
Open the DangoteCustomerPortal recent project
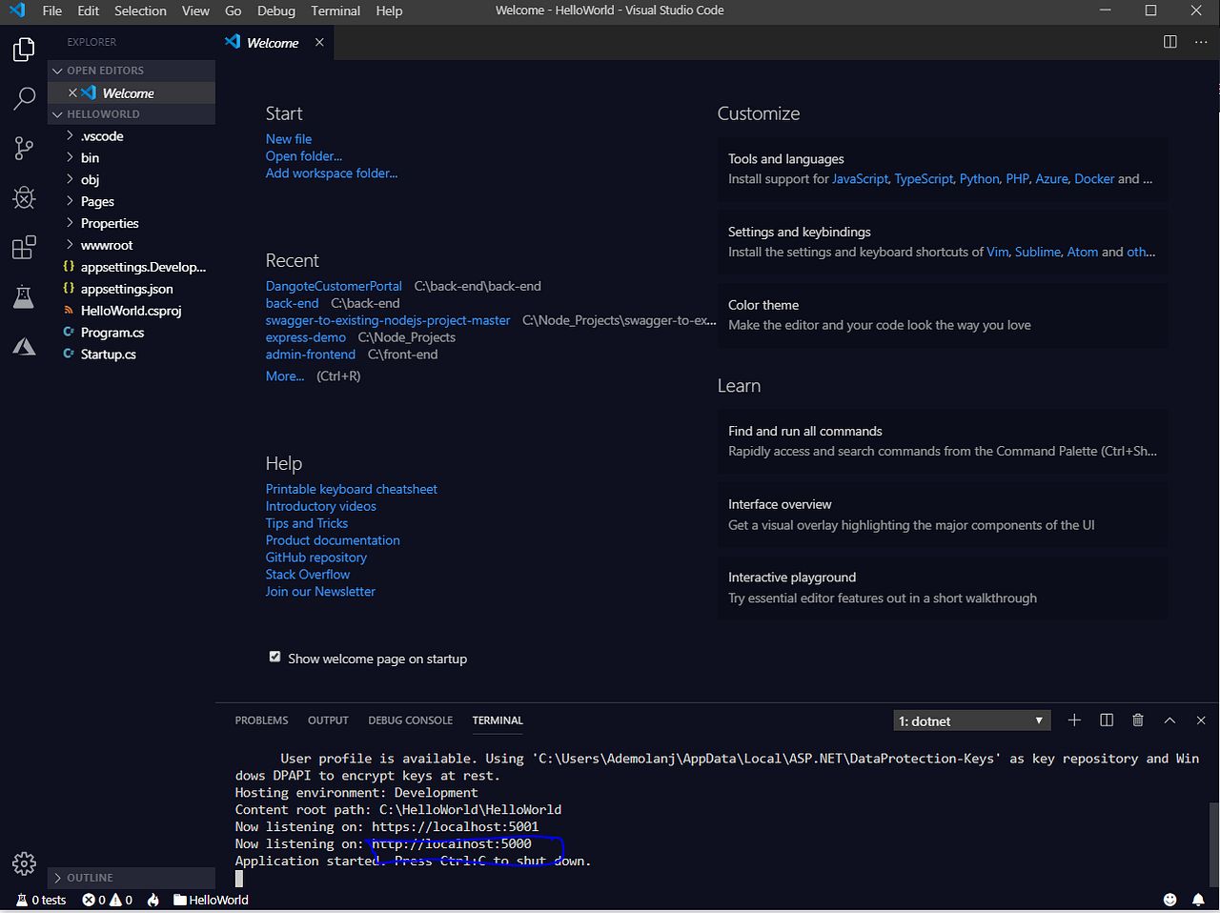(x=334, y=285)
